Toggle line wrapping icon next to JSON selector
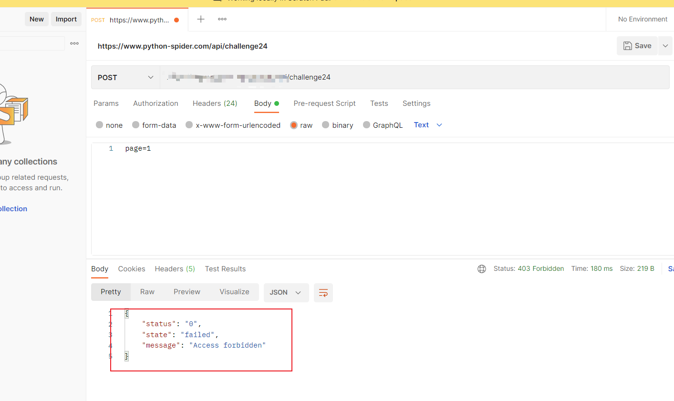Image resolution: width=674 pixels, height=401 pixels. click(x=323, y=293)
